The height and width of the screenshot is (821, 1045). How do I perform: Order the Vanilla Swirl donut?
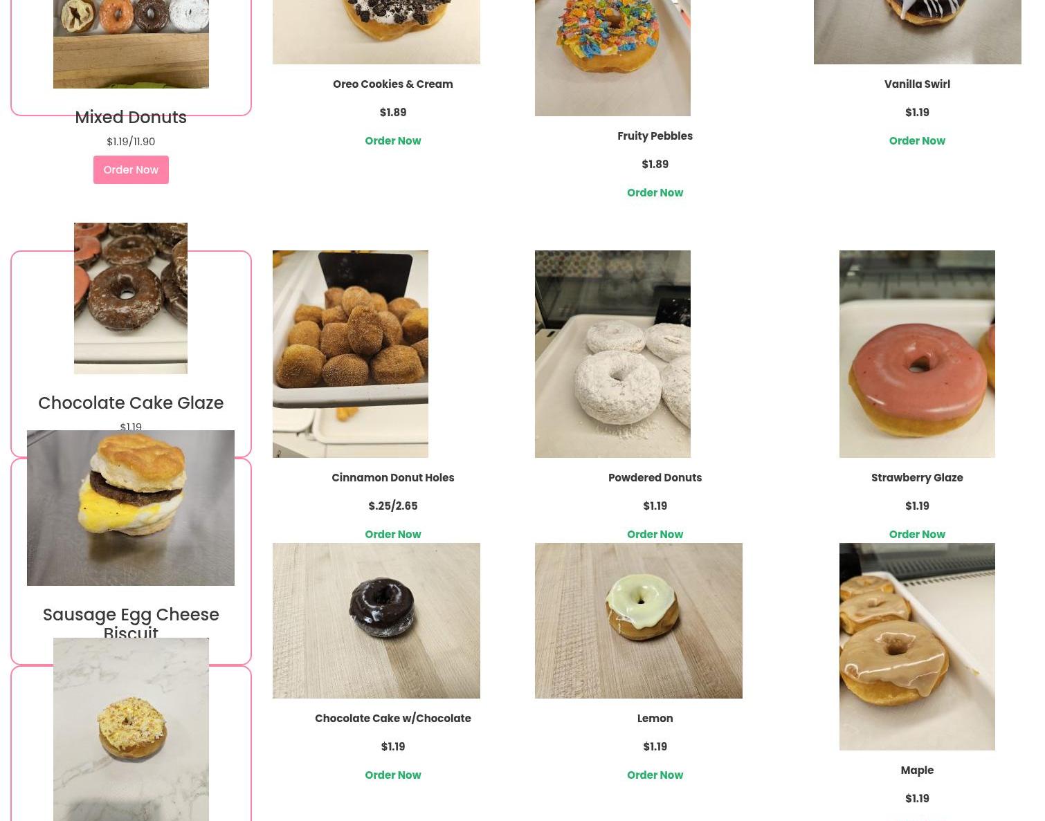[917, 140]
